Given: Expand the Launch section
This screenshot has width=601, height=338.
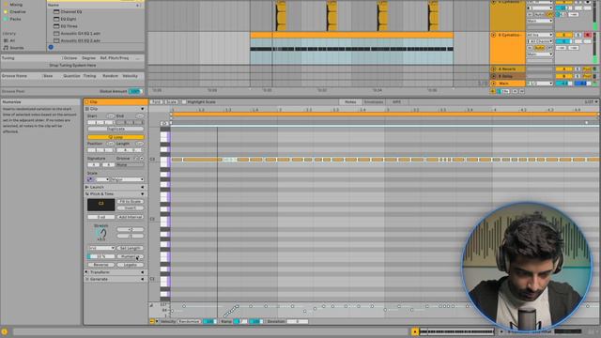Looking at the screenshot, I should [142, 187].
